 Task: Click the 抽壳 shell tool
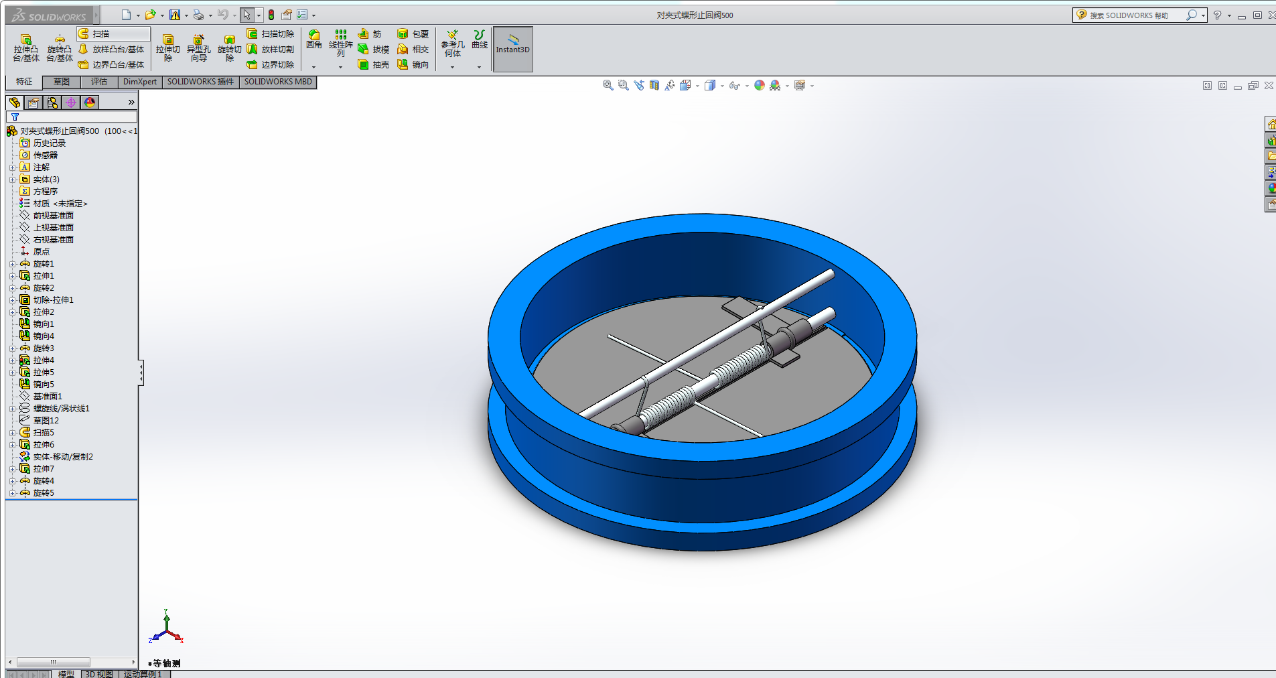point(374,65)
